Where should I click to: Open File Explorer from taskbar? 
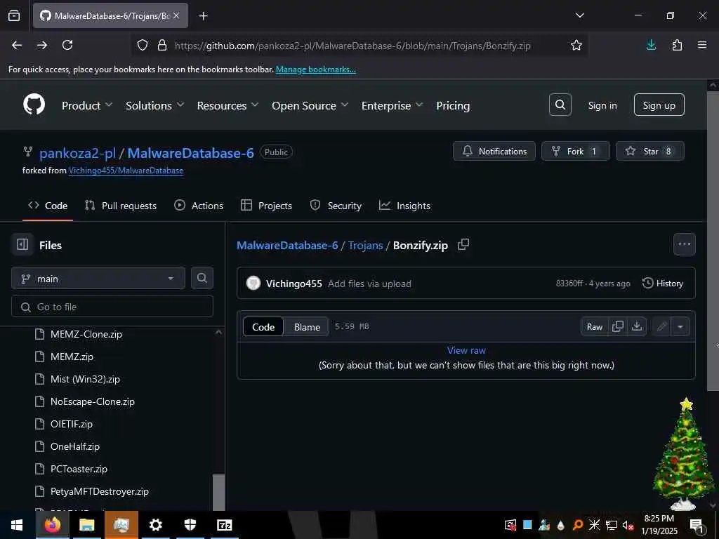click(86, 525)
